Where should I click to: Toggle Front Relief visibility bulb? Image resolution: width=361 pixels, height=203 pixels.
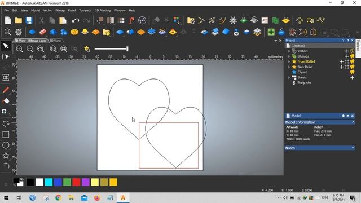pyautogui.click(x=352, y=61)
